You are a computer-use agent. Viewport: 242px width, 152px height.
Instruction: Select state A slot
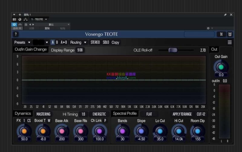(x=53, y=42)
